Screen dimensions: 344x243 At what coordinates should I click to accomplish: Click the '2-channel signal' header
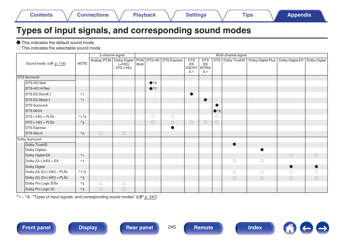tap(112, 55)
